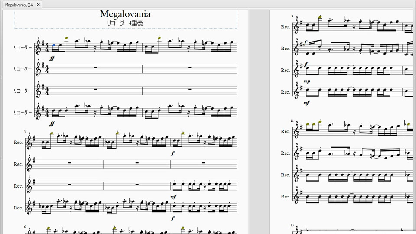Select the top Rec. label at measure 9

coord(285,27)
